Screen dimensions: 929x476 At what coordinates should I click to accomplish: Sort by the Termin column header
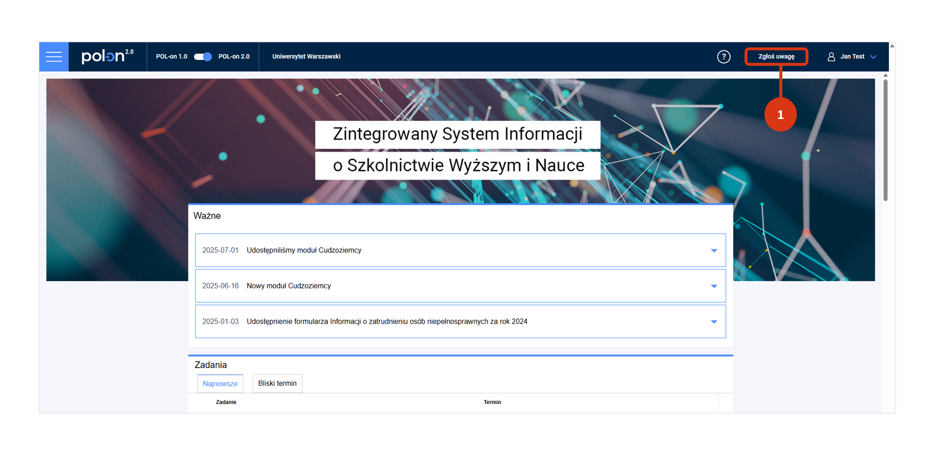(492, 402)
